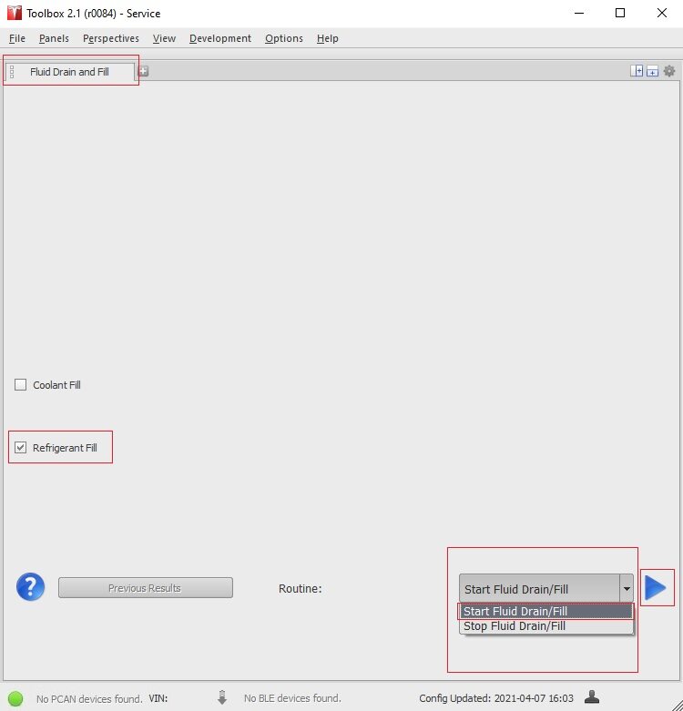Image resolution: width=683 pixels, height=711 pixels.
Task: Click the green PCAN connection status indicator
Action: pyautogui.click(x=15, y=698)
